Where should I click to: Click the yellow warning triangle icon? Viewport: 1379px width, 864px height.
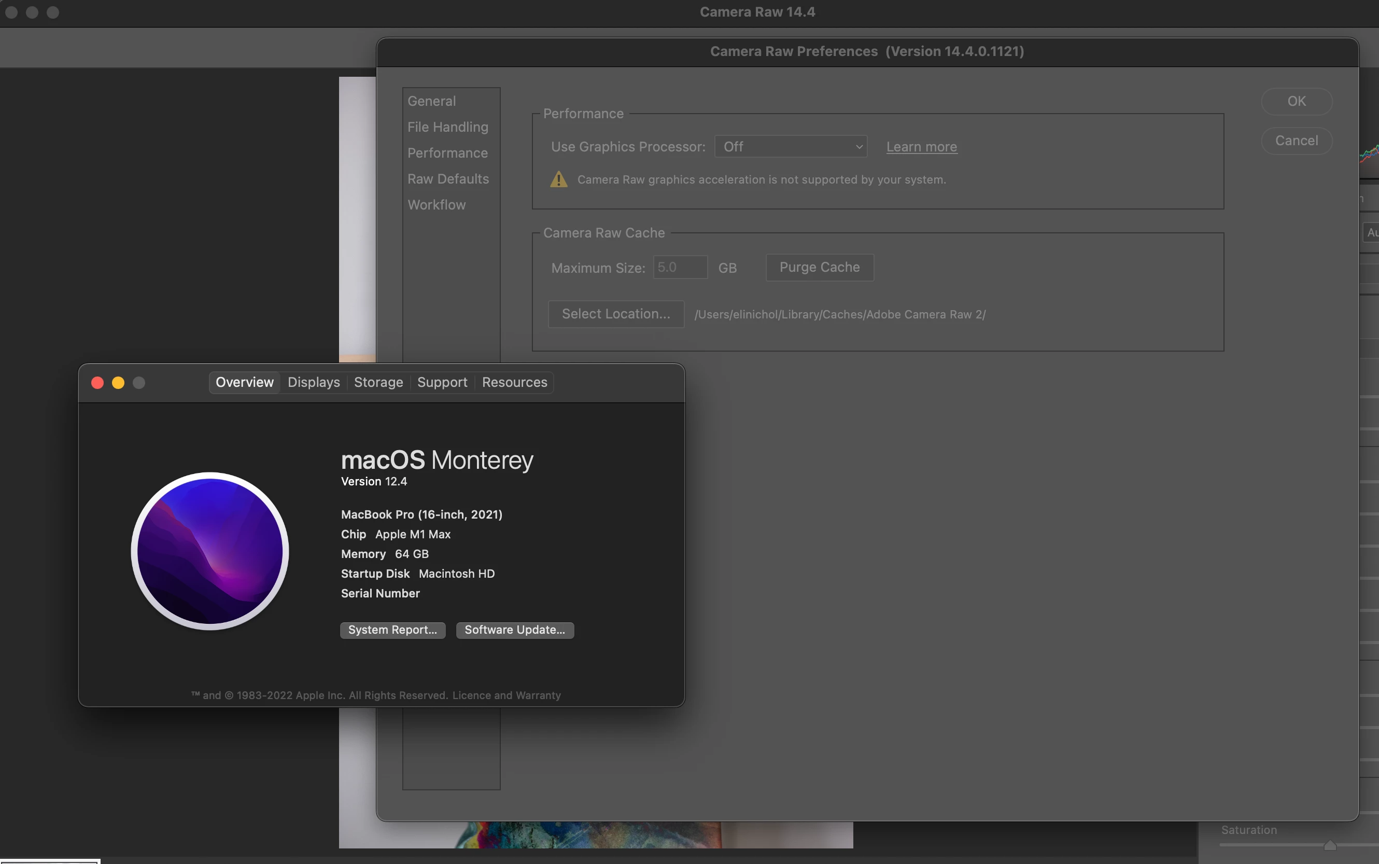pyautogui.click(x=558, y=179)
